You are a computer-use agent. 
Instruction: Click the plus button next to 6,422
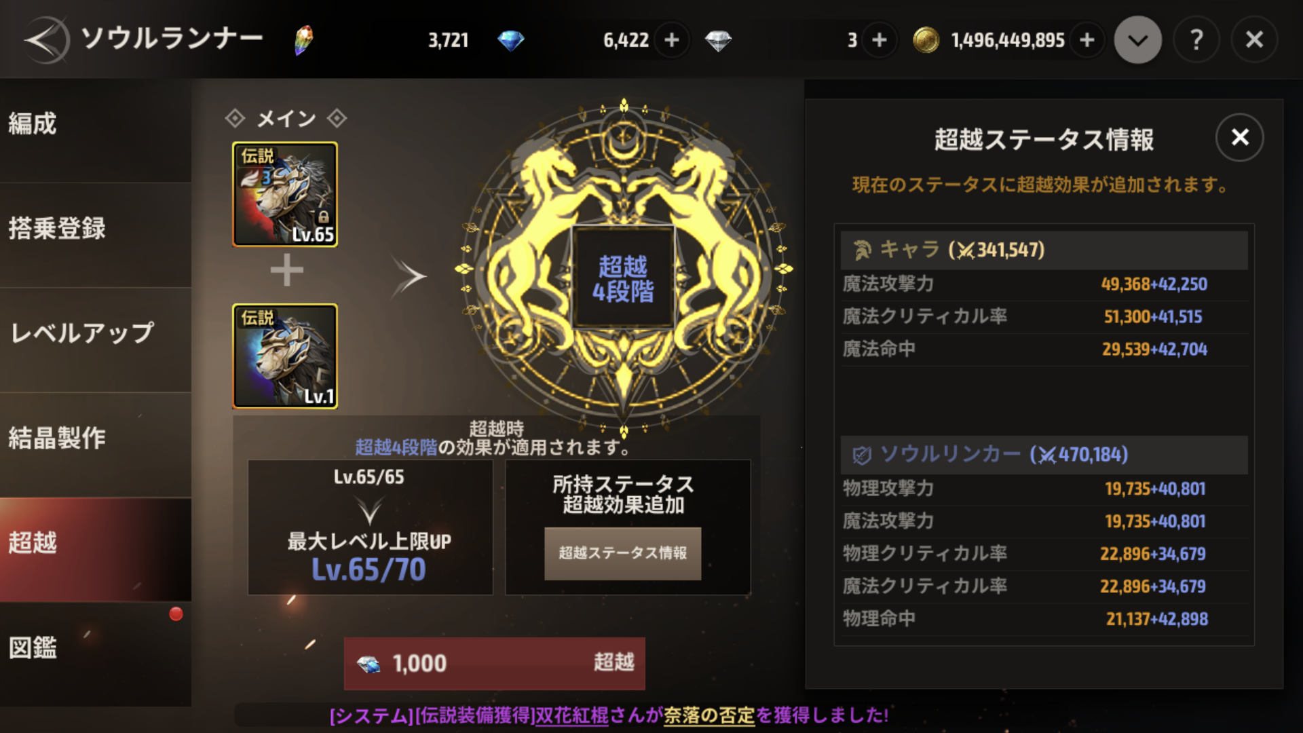click(x=672, y=40)
